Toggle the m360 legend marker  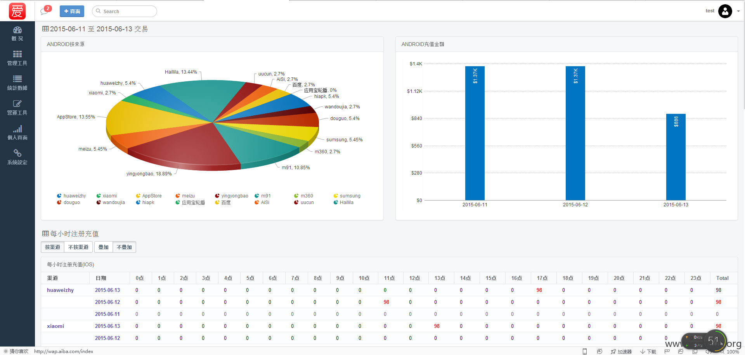tap(296, 196)
